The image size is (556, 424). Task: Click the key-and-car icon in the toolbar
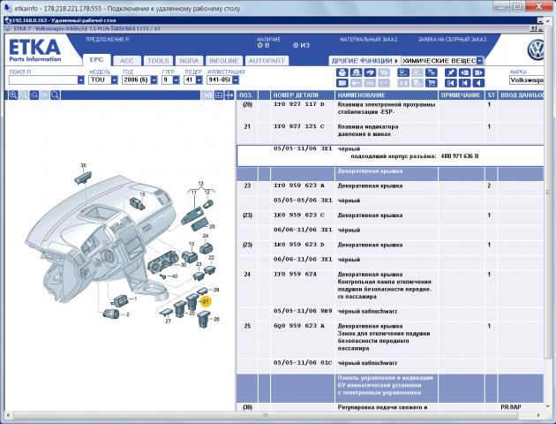[403, 72]
